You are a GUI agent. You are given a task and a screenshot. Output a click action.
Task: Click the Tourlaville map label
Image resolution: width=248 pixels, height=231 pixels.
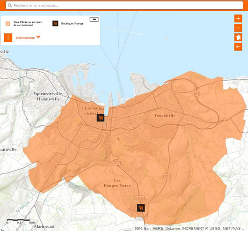pos(165,115)
